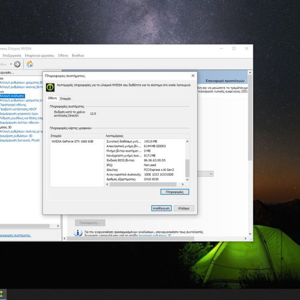Click the Αποθήκευση button
The width and height of the screenshot is (300, 300).
click(161, 208)
